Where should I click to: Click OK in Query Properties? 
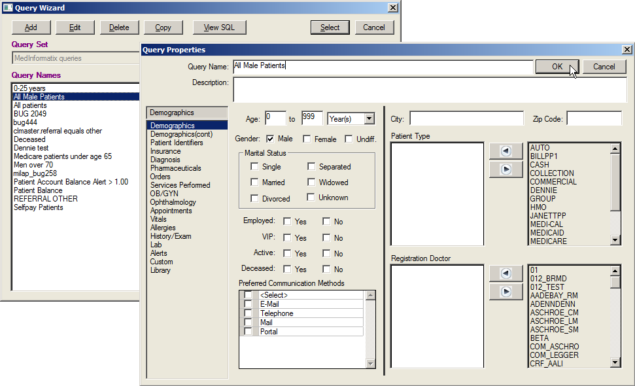[x=557, y=67]
